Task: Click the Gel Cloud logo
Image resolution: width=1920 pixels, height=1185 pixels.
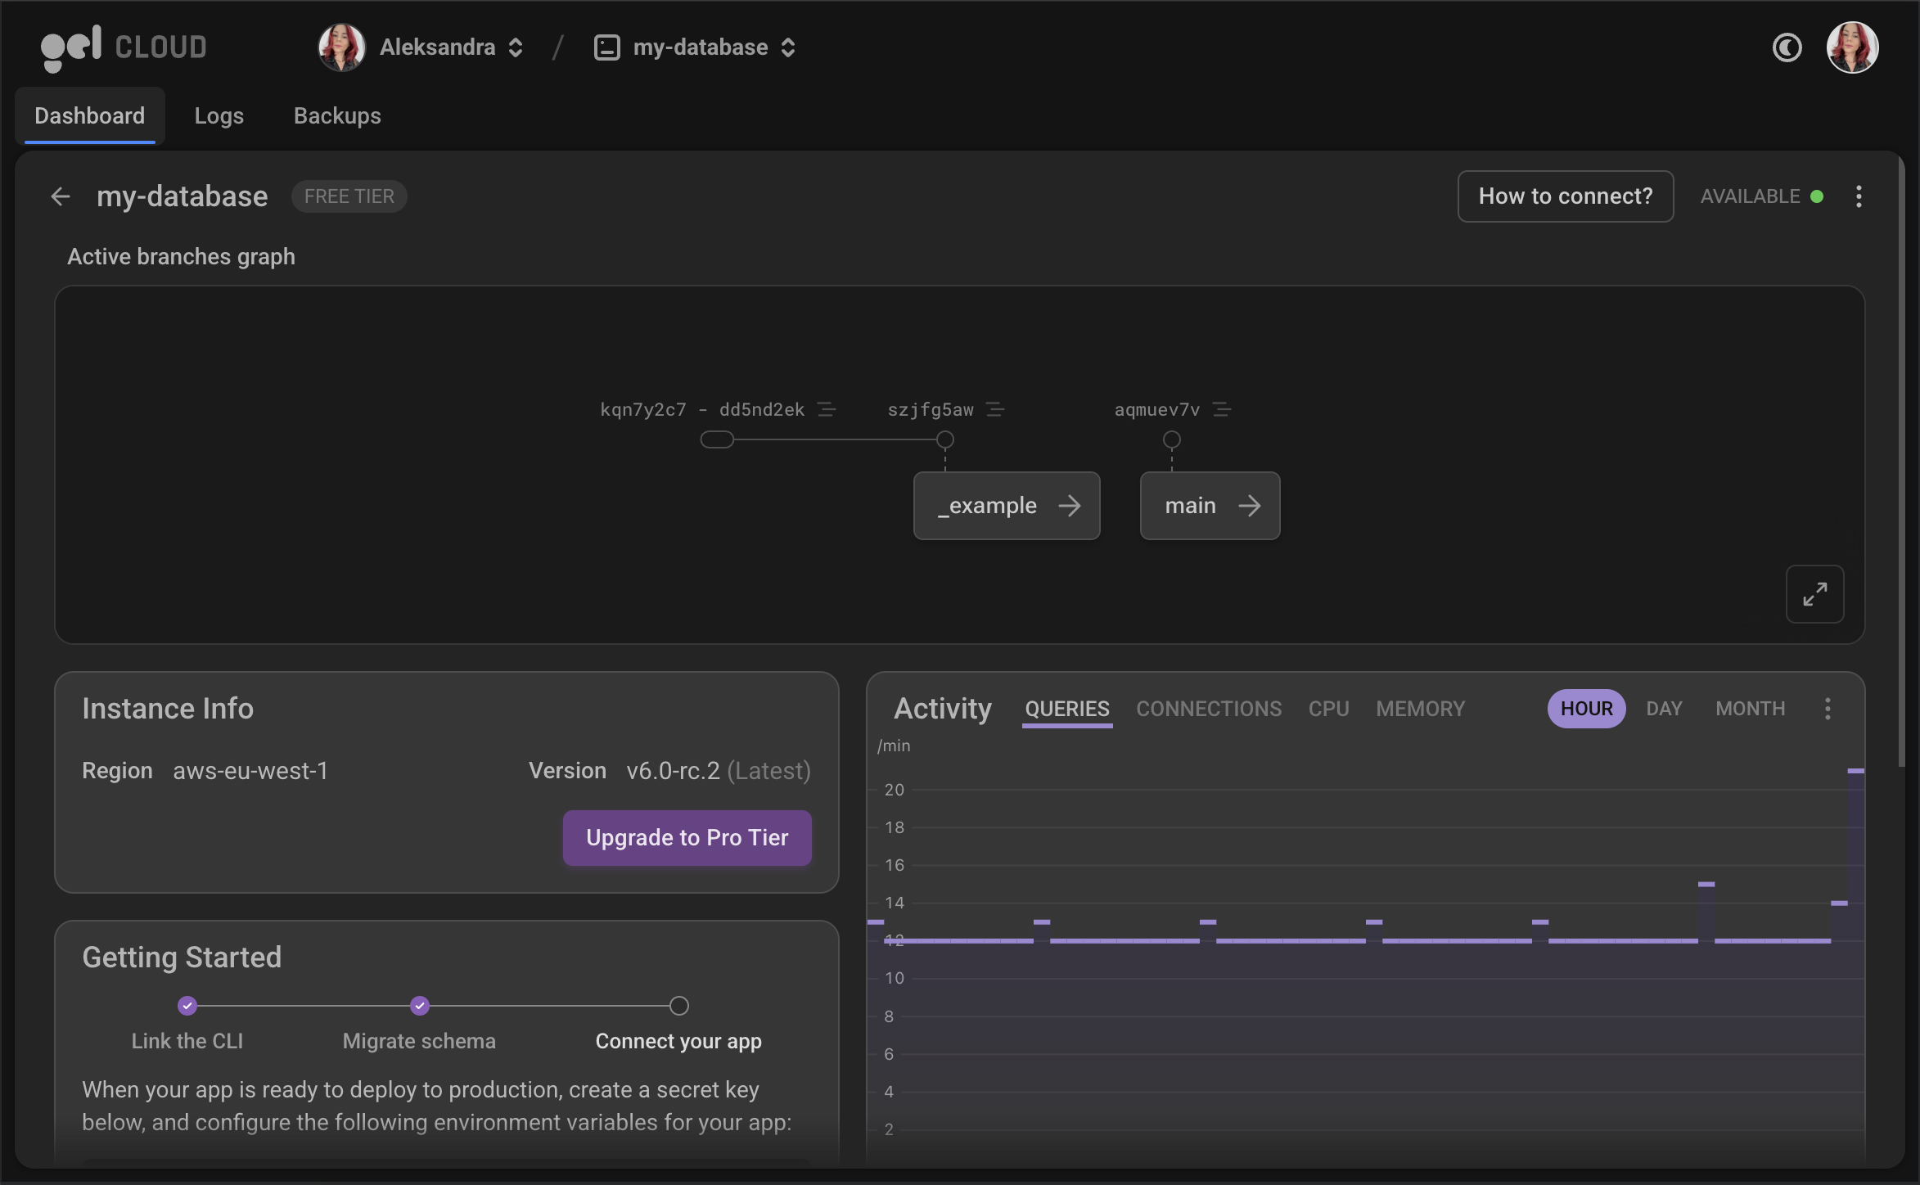Action: (124, 47)
